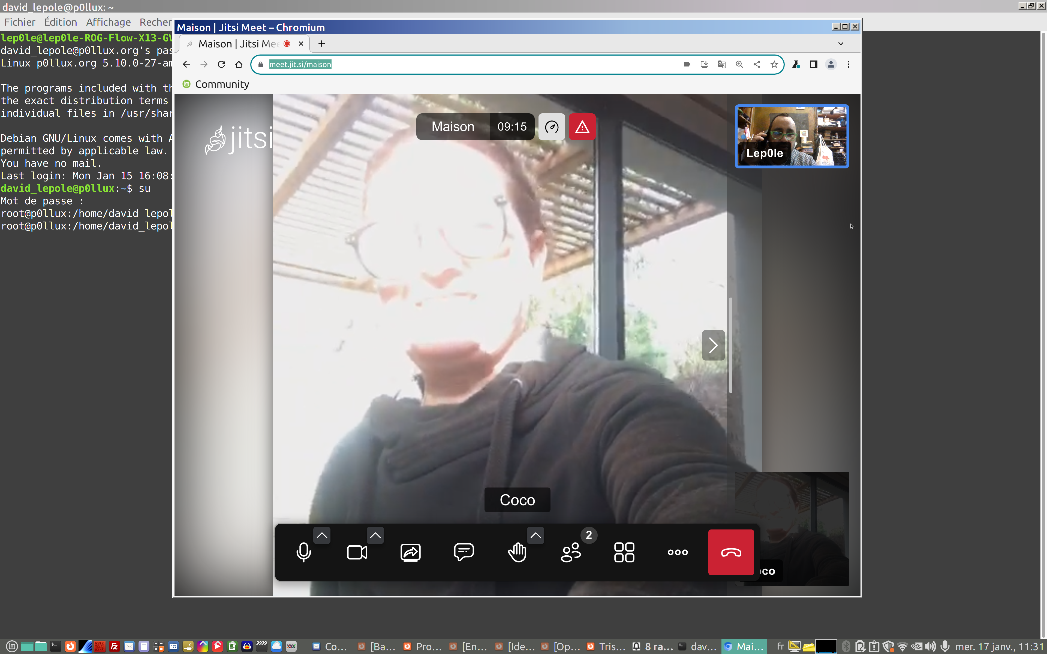Open more actions menu
The width and height of the screenshot is (1047, 654).
pyautogui.click(x=678, y=552)
